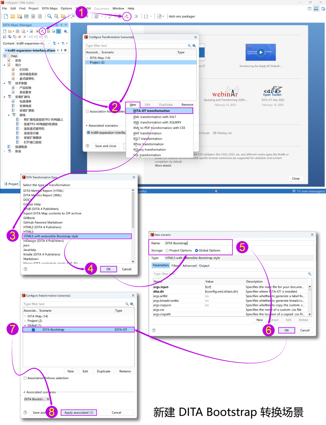Click the search icon in upper Configure dialog filter
326x425 pixels.
point(189,46)
